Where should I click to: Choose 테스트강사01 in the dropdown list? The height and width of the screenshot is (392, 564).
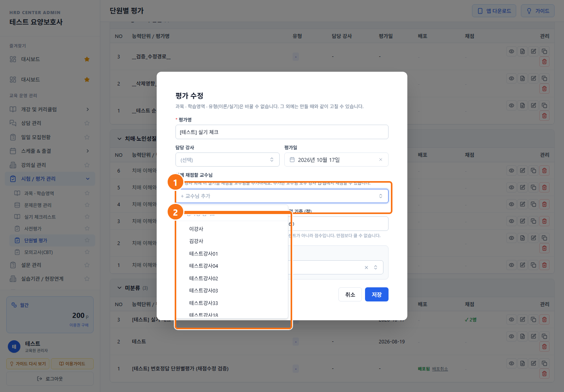click(232, 254)
